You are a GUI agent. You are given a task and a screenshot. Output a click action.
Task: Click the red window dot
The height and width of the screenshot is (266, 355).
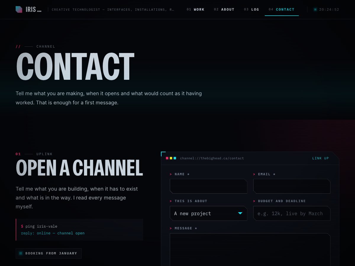[167, 158]
